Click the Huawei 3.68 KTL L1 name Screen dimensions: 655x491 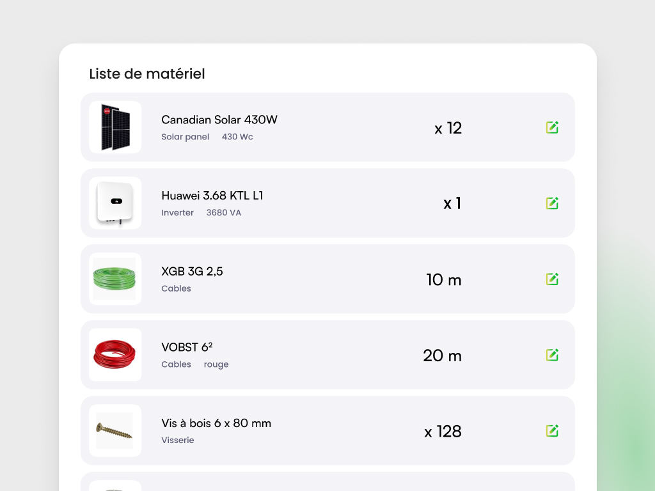point(212,196)
